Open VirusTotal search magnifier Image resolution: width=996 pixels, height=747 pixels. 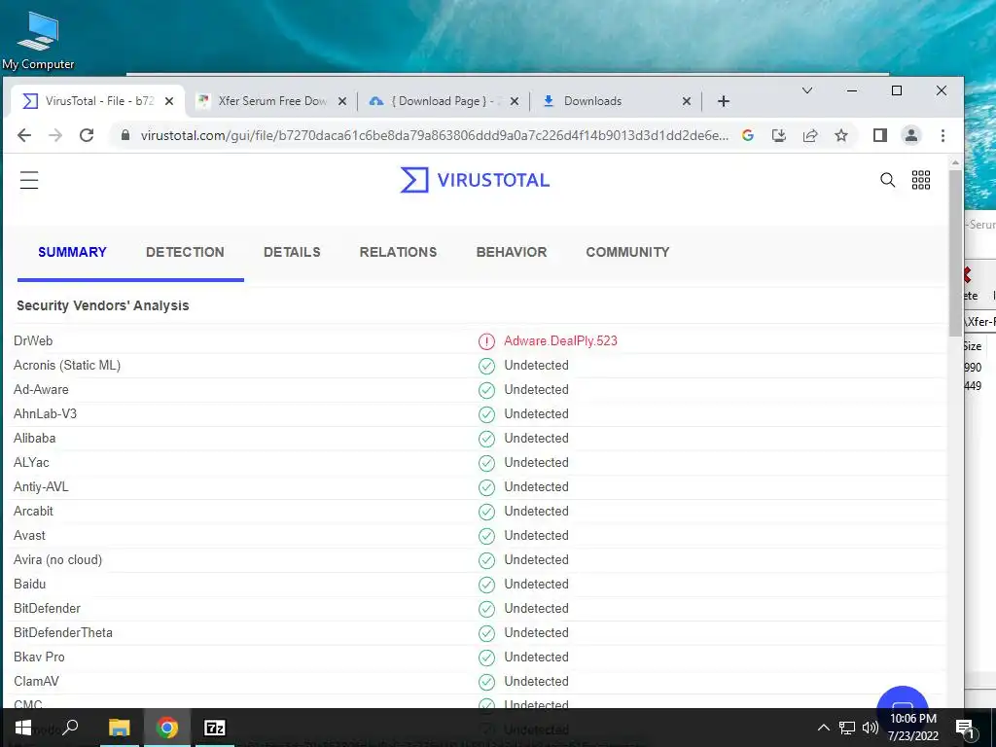[887, 180]
